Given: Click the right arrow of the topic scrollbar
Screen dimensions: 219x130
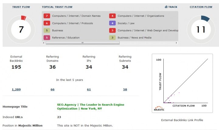Looking at the screenshot, I should [x=176, y=43].
